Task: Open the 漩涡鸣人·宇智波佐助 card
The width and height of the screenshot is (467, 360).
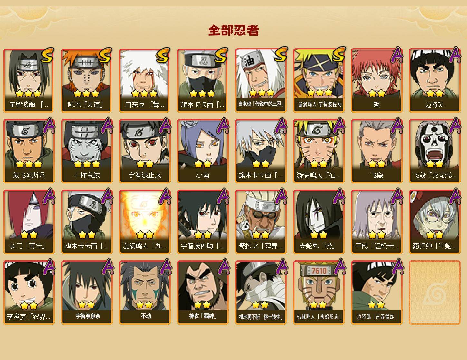Action: [319, 80]
